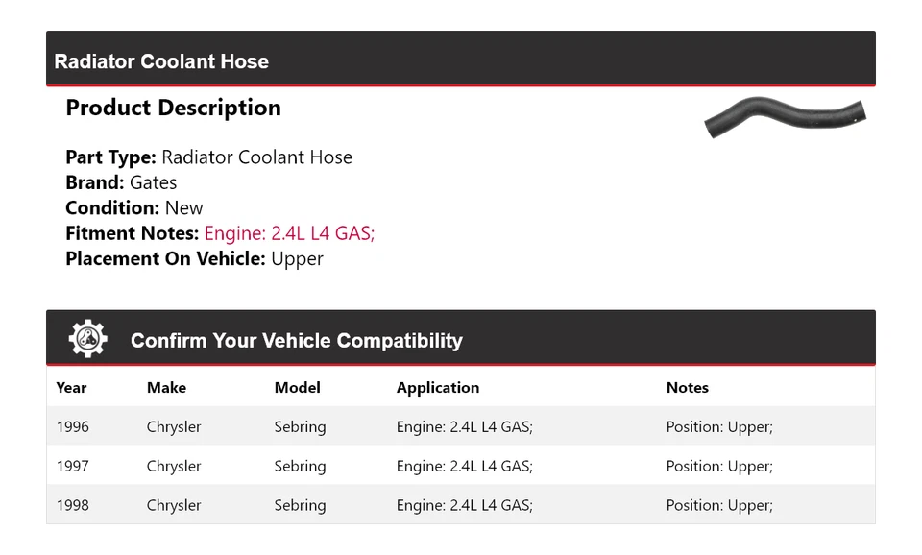Click Sebring in the 1998 row
The image size is (922, 555).
click(x=300, y=506)
